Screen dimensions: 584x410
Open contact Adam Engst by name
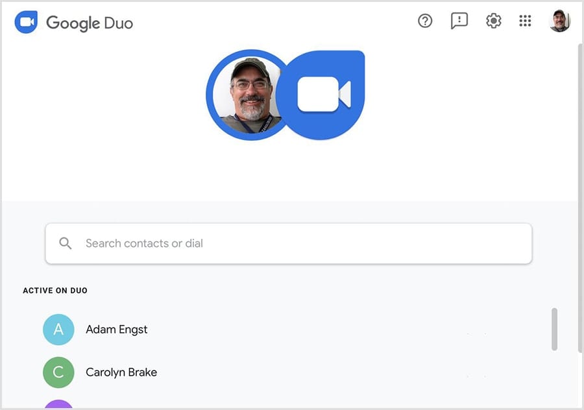[x=117, y=330]
